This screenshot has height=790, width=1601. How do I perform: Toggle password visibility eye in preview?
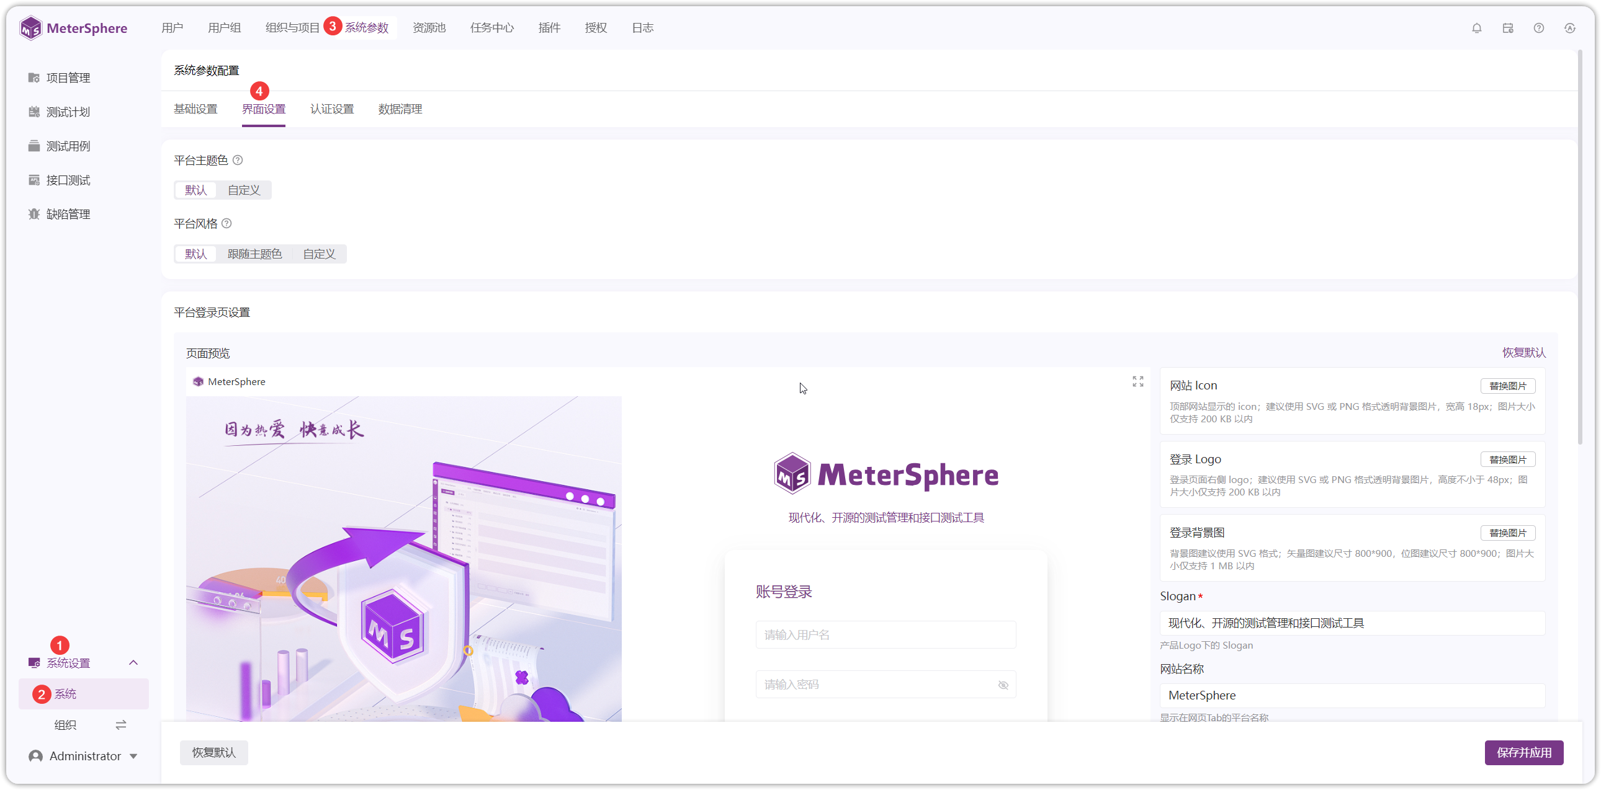point(1003,685)
